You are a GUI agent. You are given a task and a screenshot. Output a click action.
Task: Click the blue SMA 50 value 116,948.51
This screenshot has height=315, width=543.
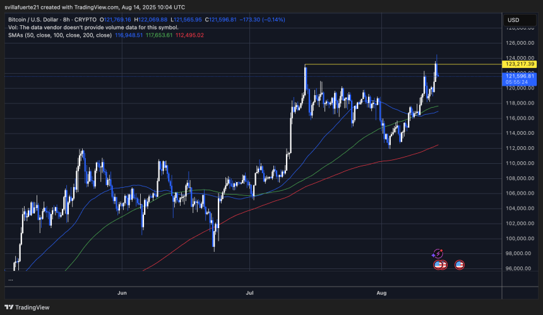[x=128, y=35]
